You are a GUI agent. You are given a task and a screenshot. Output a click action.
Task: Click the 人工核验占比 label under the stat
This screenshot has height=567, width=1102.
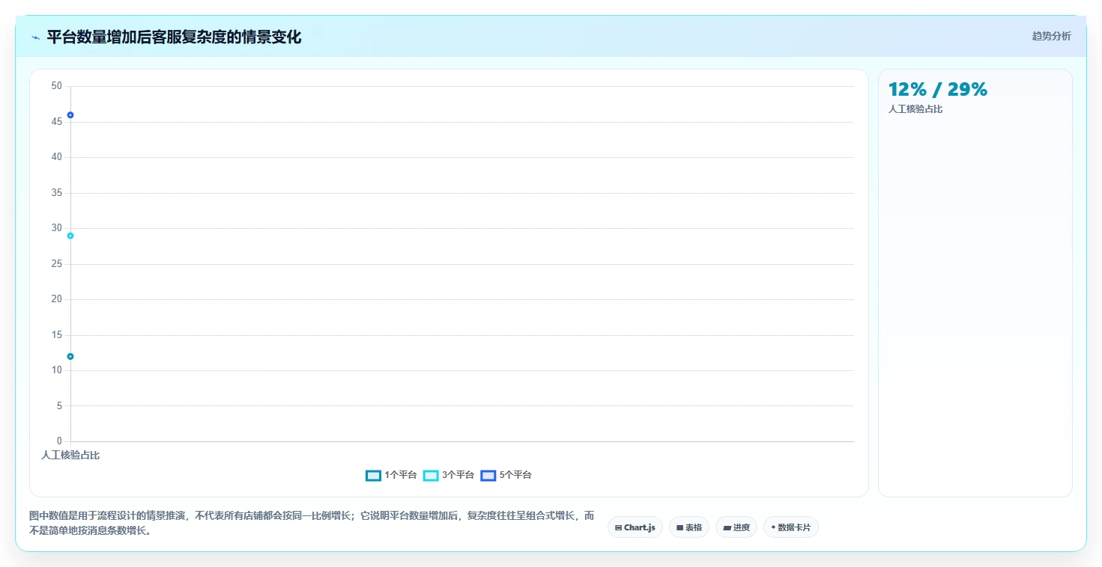click(915, 109)
